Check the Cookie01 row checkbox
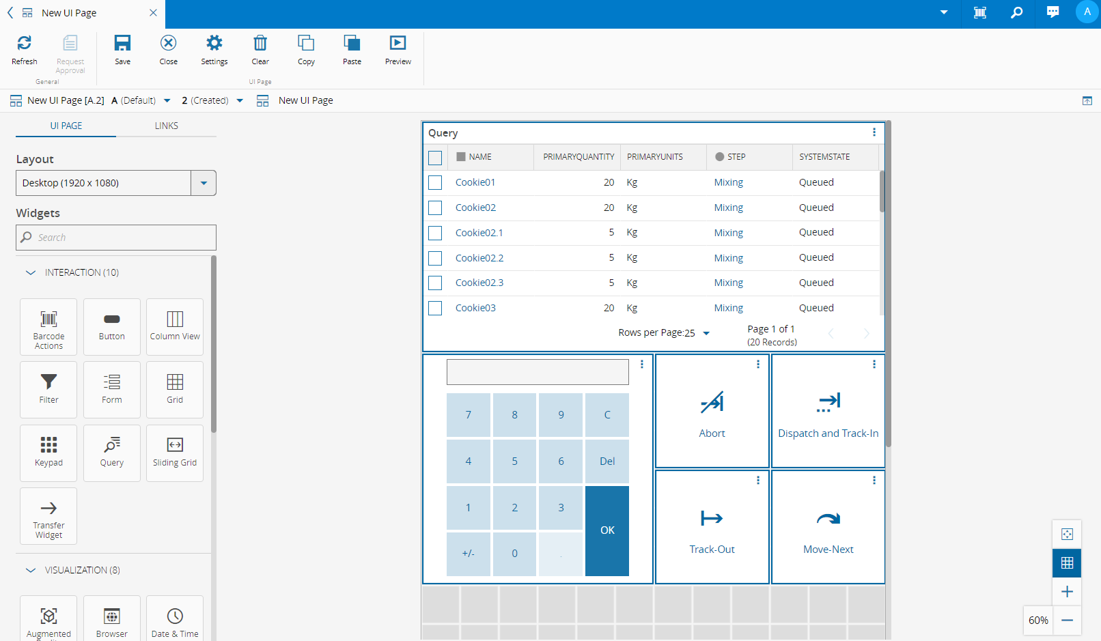This screenshot has width=1101, height=641. 435,183
